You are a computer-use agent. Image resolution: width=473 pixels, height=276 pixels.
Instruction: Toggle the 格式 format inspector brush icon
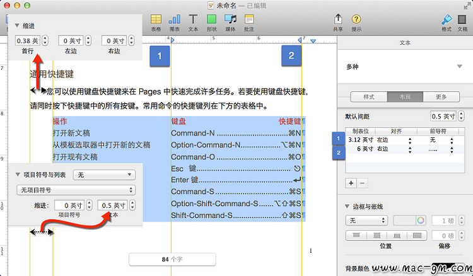pos(447,20)
